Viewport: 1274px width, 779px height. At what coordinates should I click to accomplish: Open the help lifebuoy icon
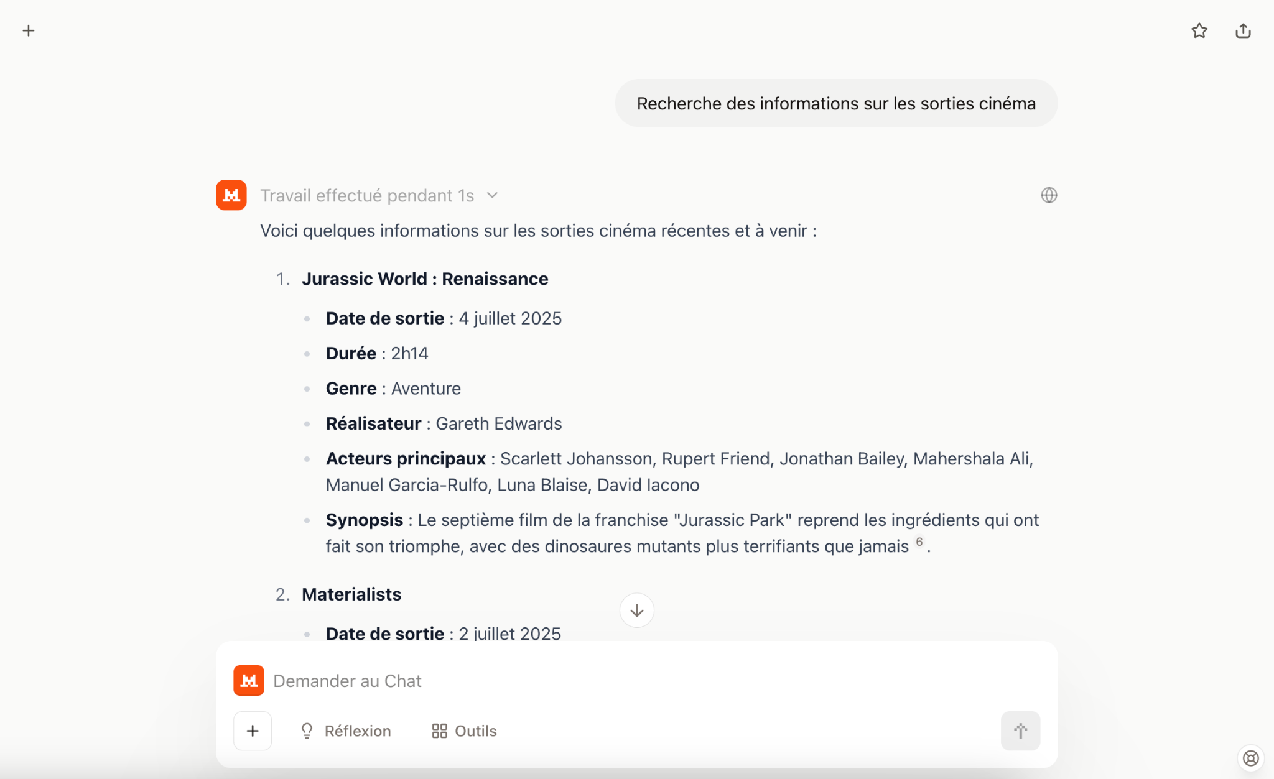click(x=1250, y=758)
